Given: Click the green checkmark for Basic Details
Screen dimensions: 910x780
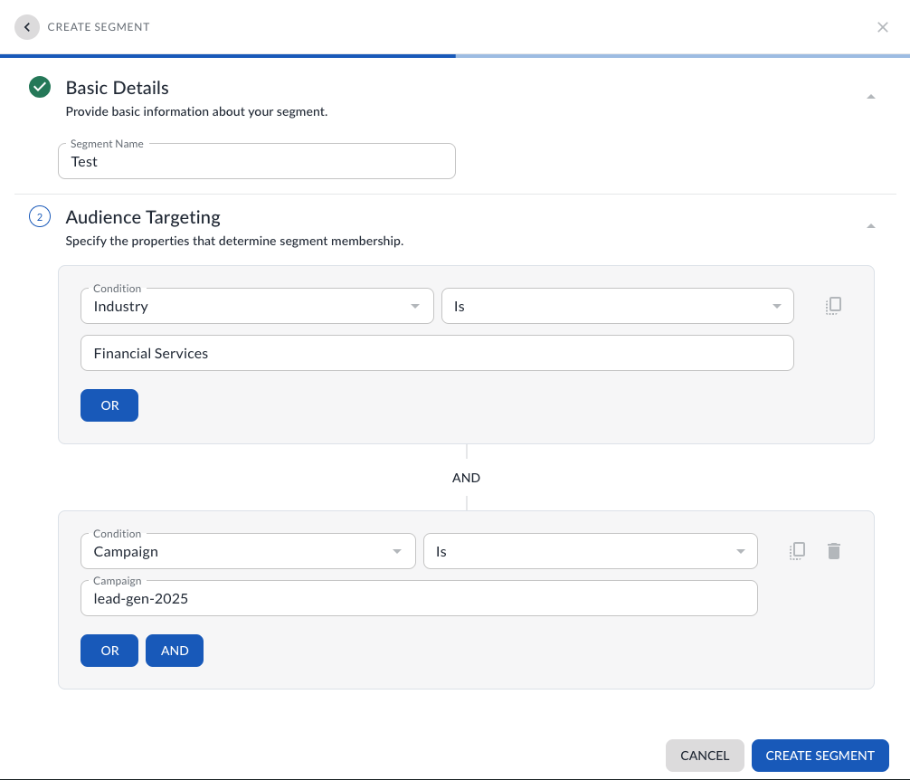Looking at the screenshot, I should click(40, 87).
